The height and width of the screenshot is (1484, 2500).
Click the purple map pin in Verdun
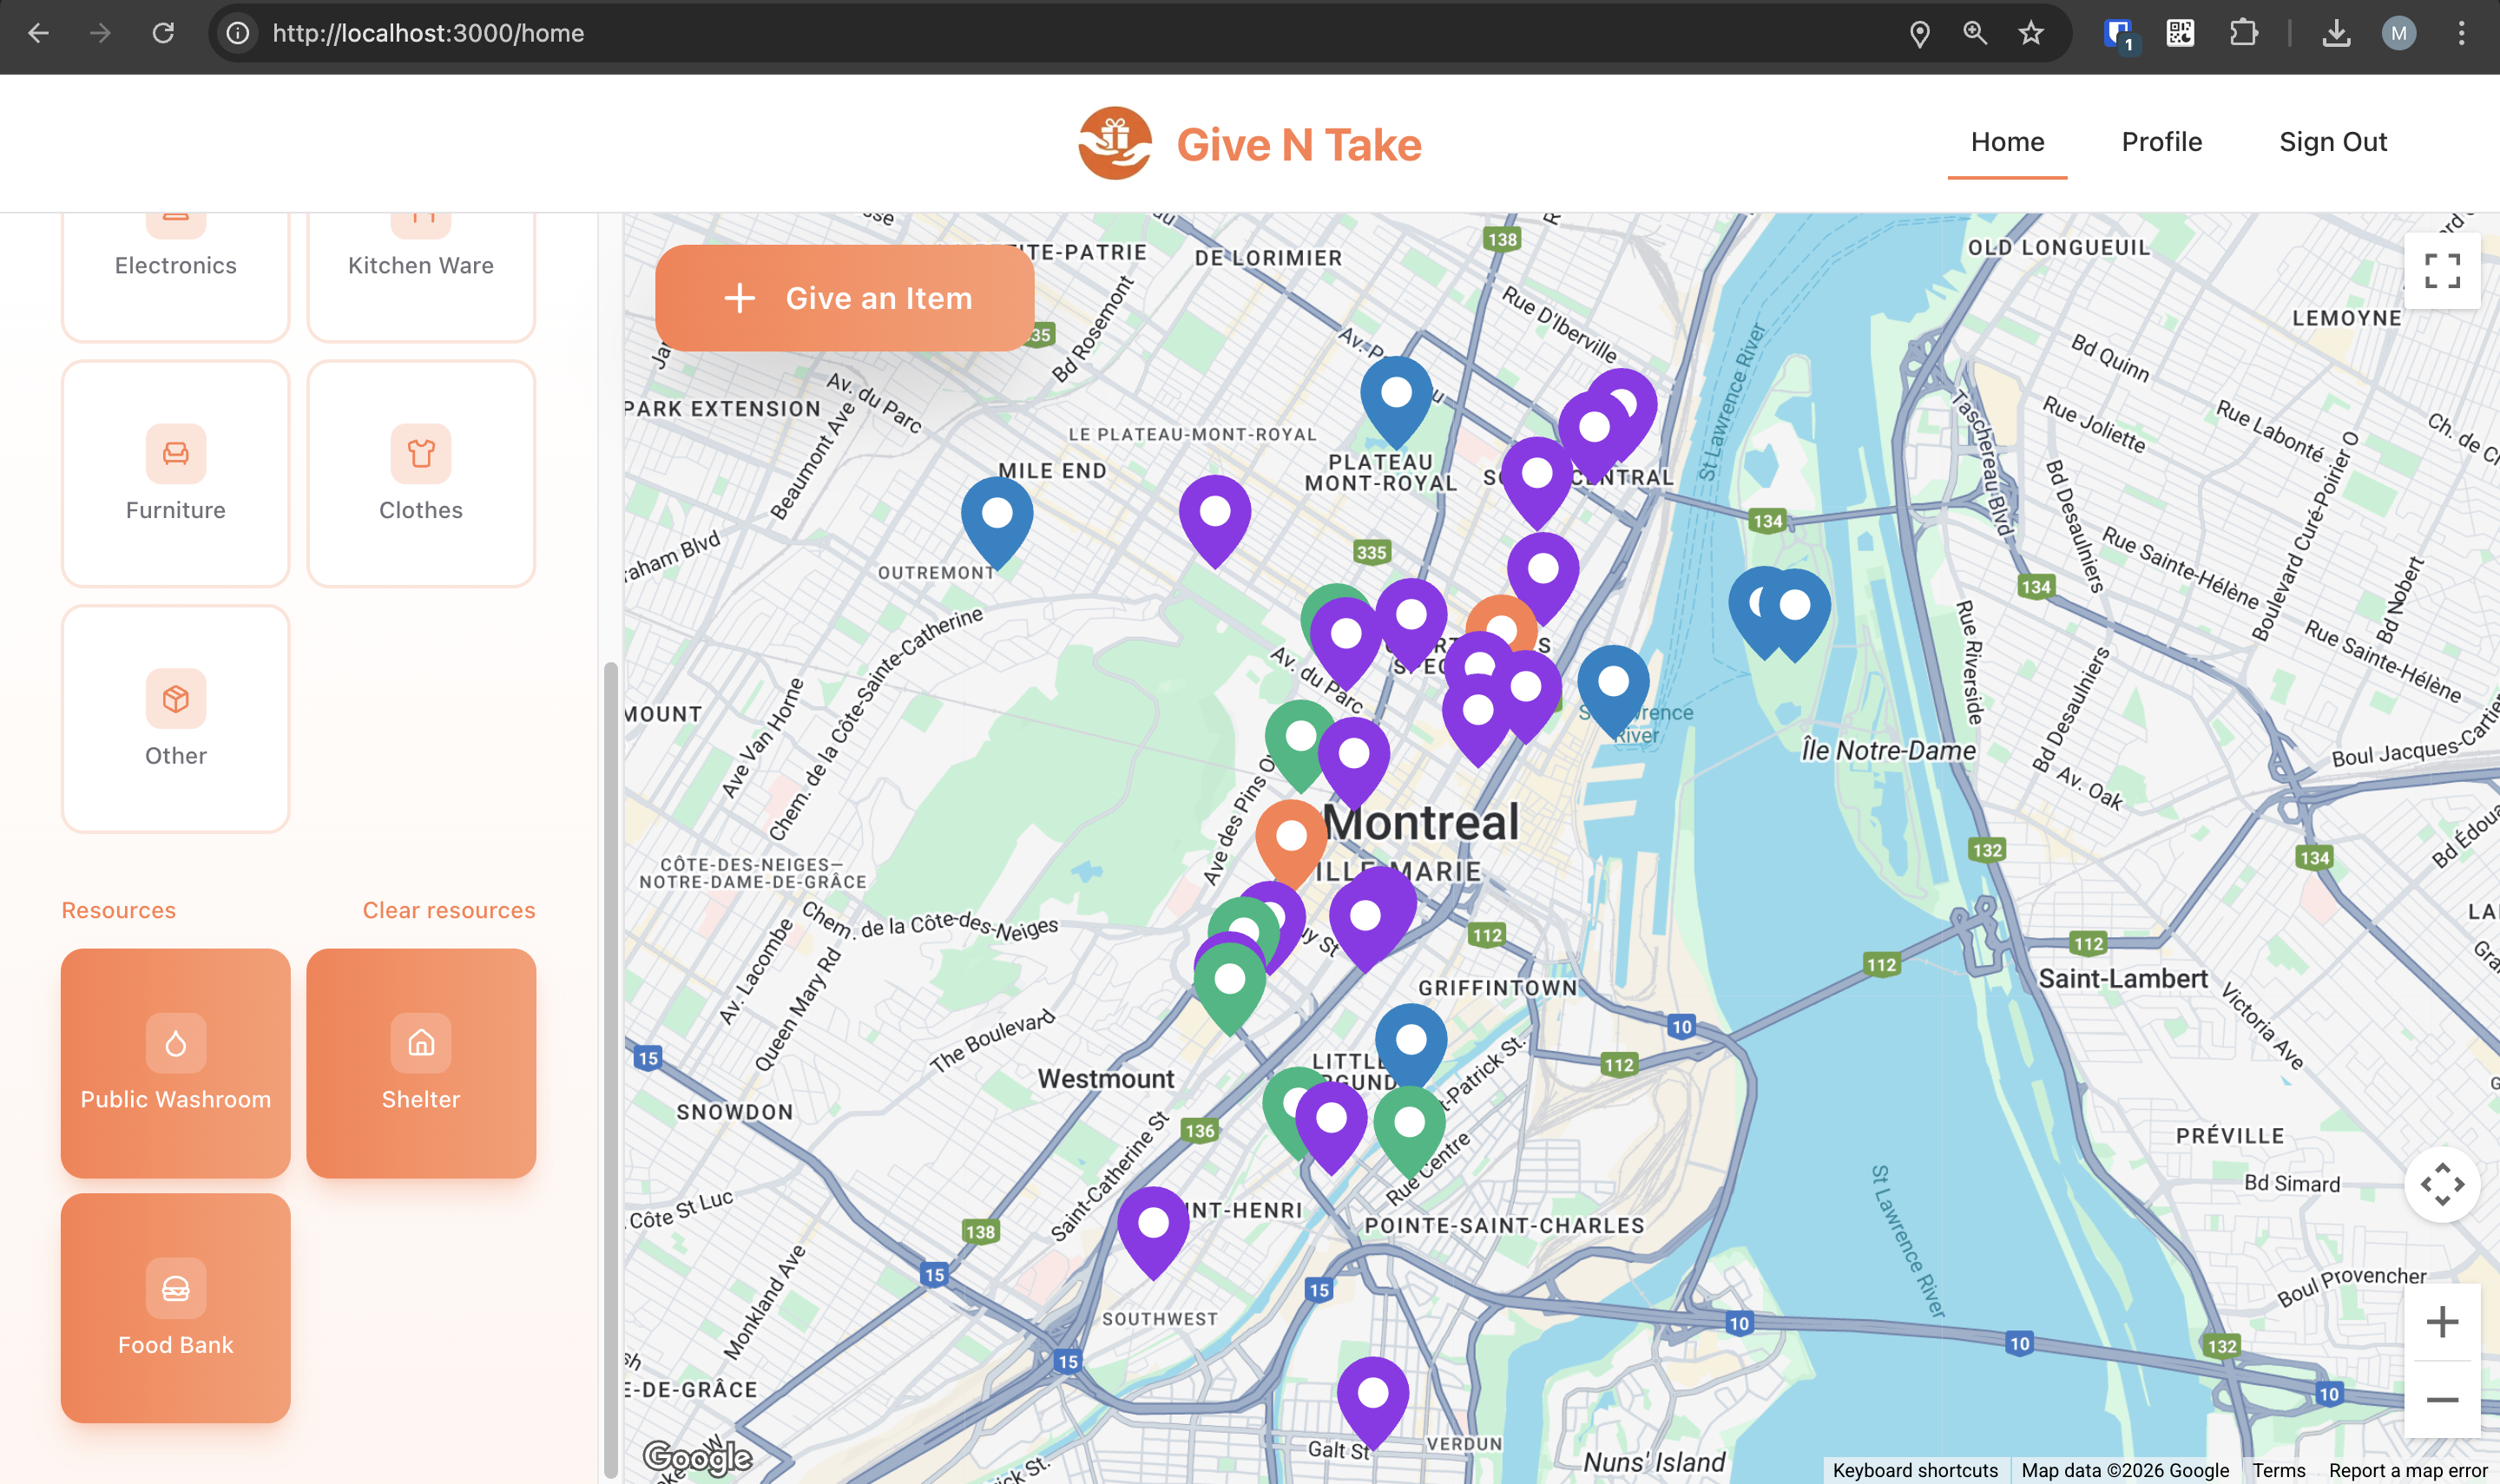(1372, 1396)
